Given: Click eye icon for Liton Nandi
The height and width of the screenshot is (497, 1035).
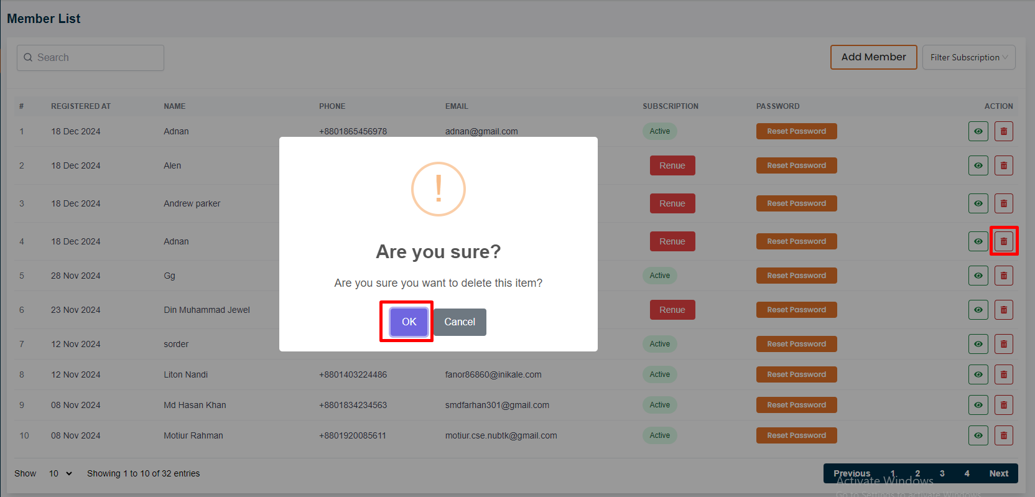Looking at the screenshot, I should coord(978,374).
